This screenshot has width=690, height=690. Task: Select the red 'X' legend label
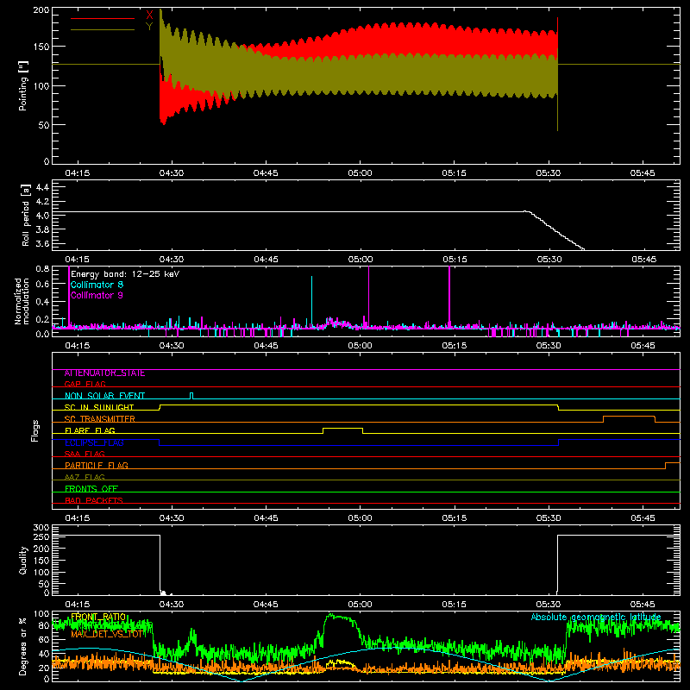tap(149, 16)
